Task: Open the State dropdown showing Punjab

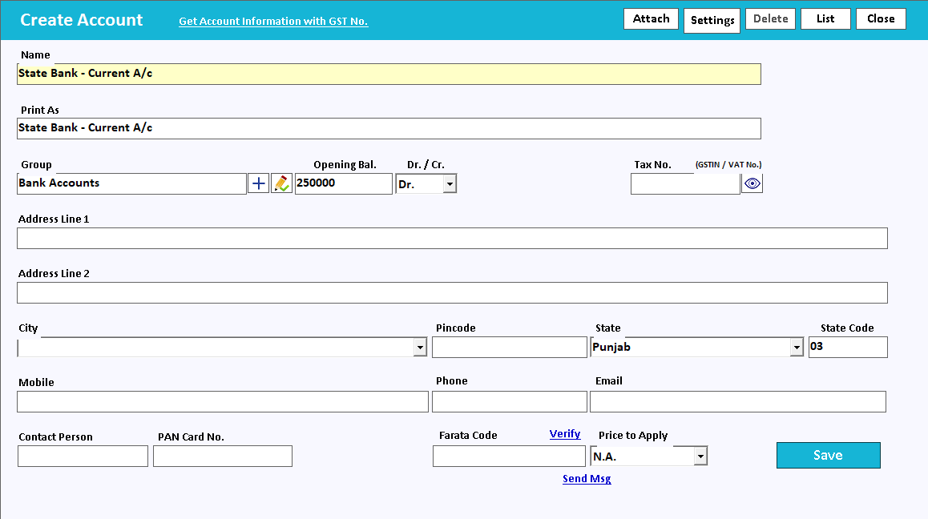Action: click(x=797, y=347)
